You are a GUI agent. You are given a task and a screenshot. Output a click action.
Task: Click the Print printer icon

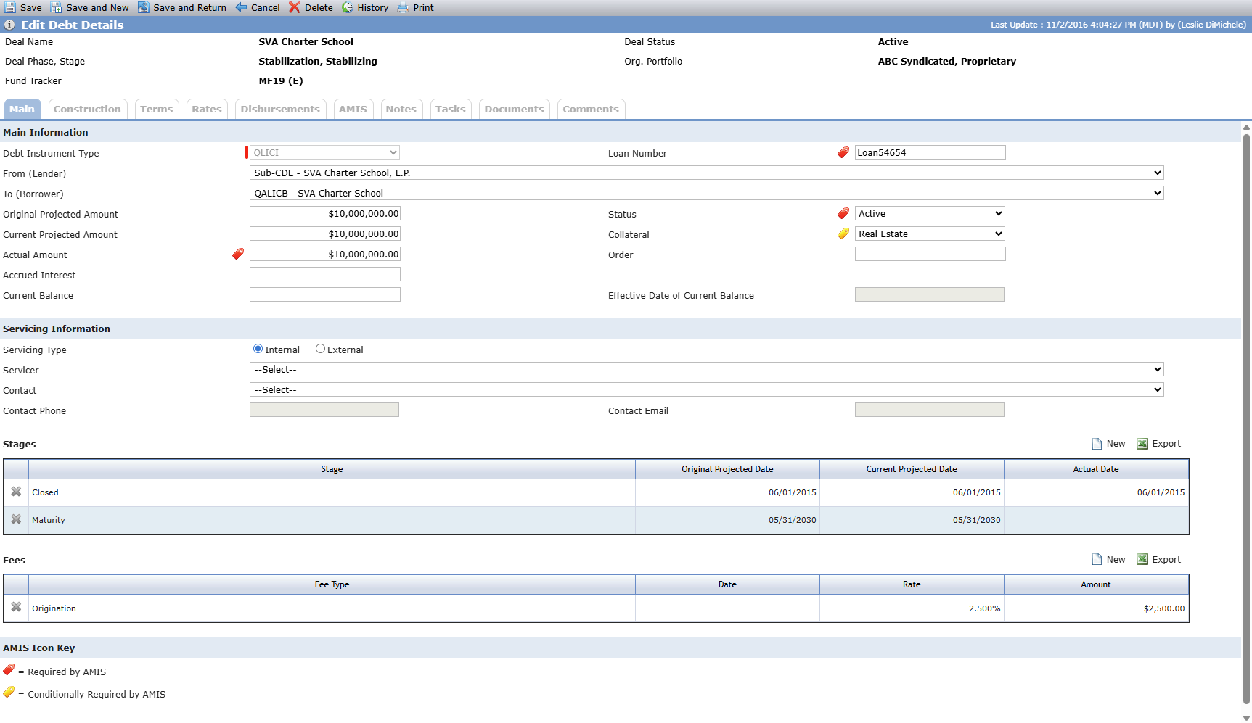[x=403, y=7]
